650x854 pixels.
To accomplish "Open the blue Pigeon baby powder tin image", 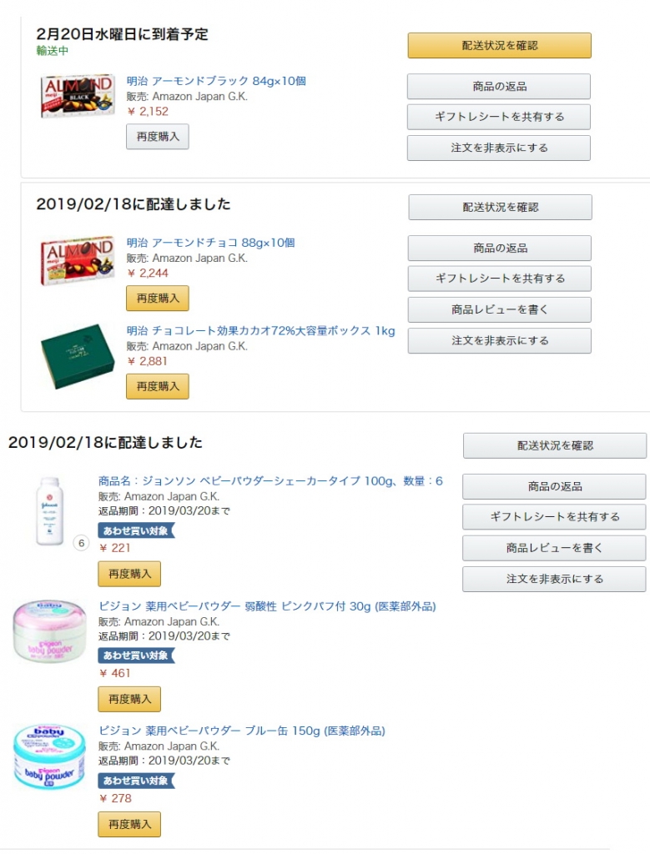I will pos(50,756).
